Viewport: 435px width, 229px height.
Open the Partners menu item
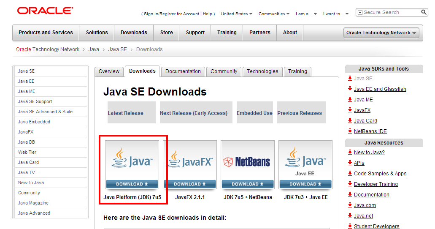click(x=259, y=33)
